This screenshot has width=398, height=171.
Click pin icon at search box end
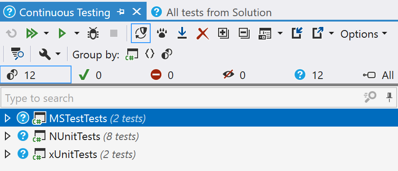click(x=389, y=97)
